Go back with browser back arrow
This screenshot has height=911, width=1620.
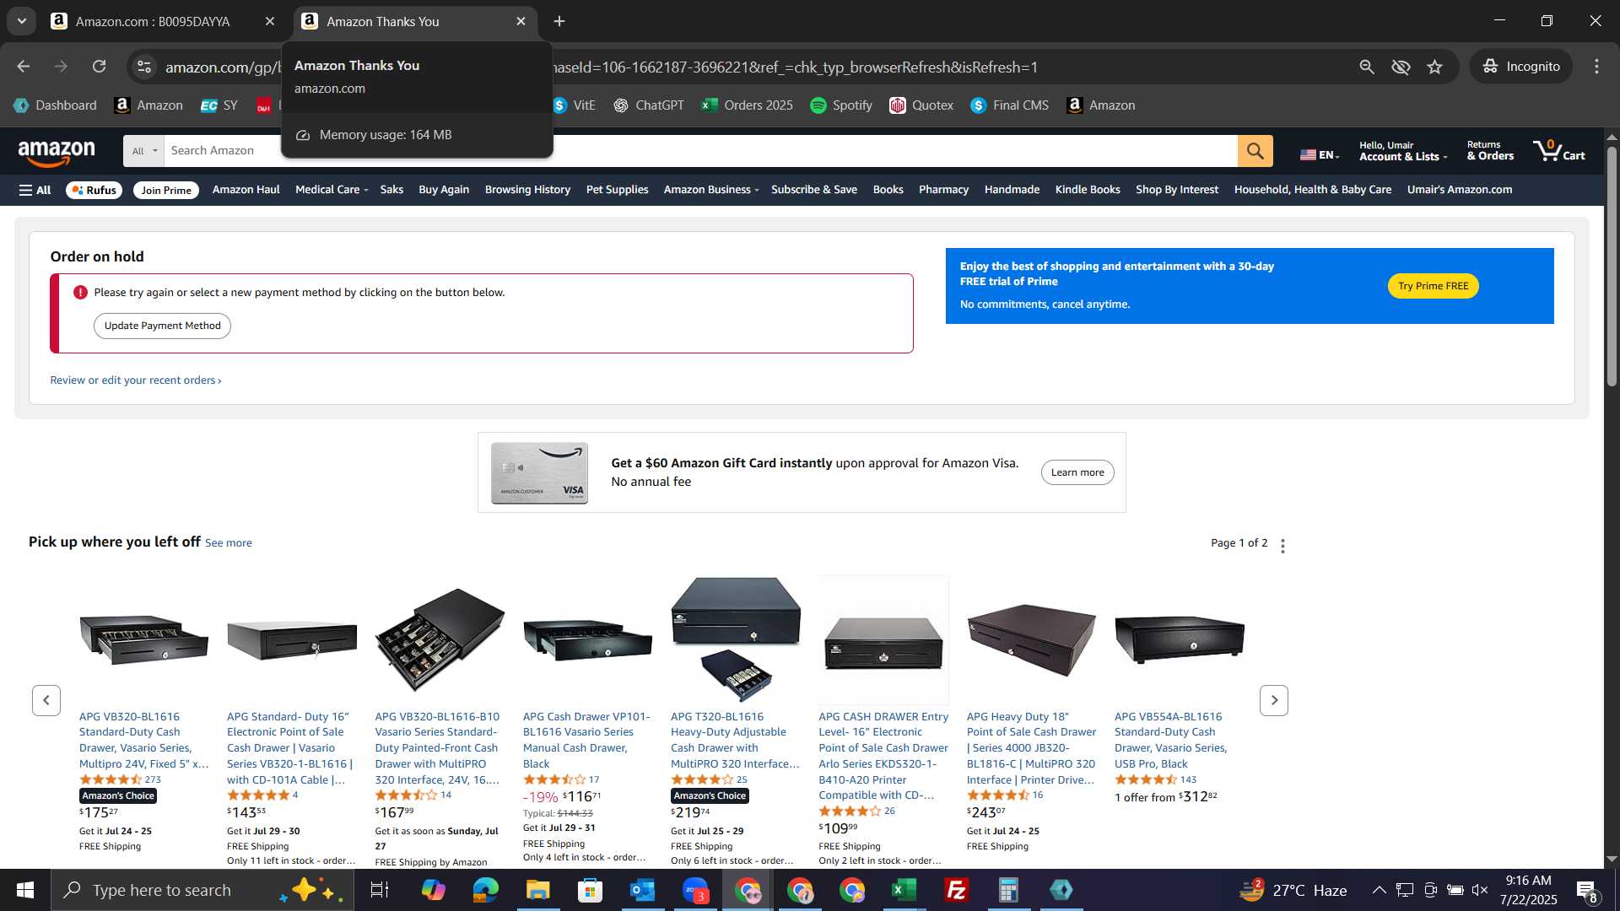click(x=24, y=67)
